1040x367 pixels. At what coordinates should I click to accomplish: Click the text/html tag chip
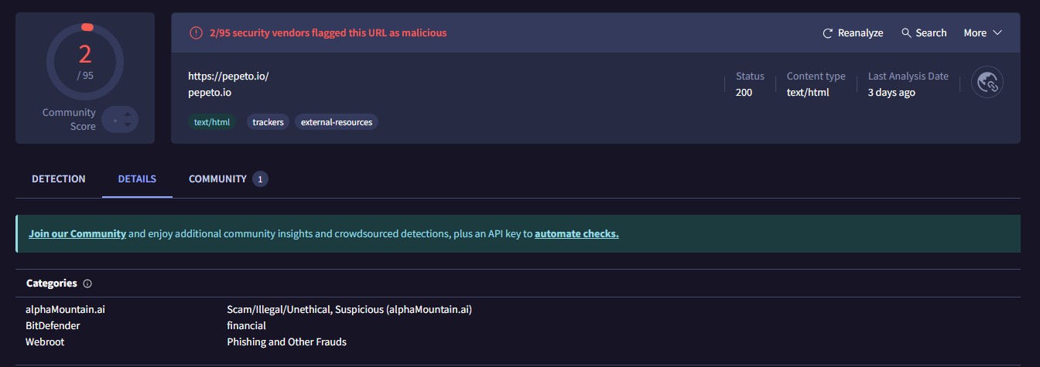click(x=212, y=122)
